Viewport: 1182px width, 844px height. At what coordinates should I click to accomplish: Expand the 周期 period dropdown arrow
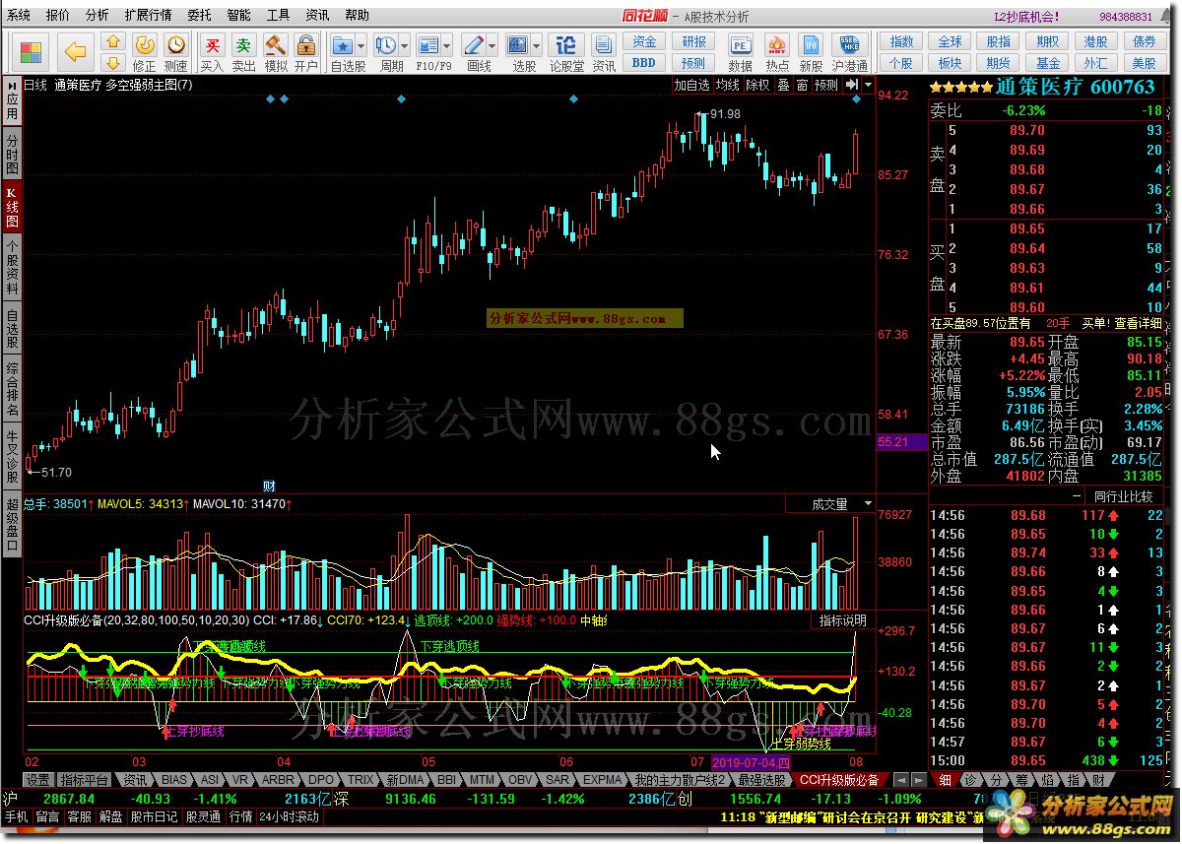[x=404, y=45]
